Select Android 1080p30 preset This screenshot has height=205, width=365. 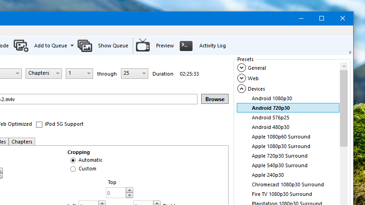click(271, 98)
